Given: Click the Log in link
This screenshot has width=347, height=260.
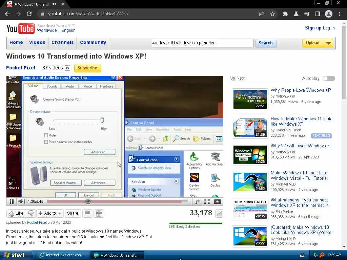Looking at the screenshot, I should coord(329,28).
